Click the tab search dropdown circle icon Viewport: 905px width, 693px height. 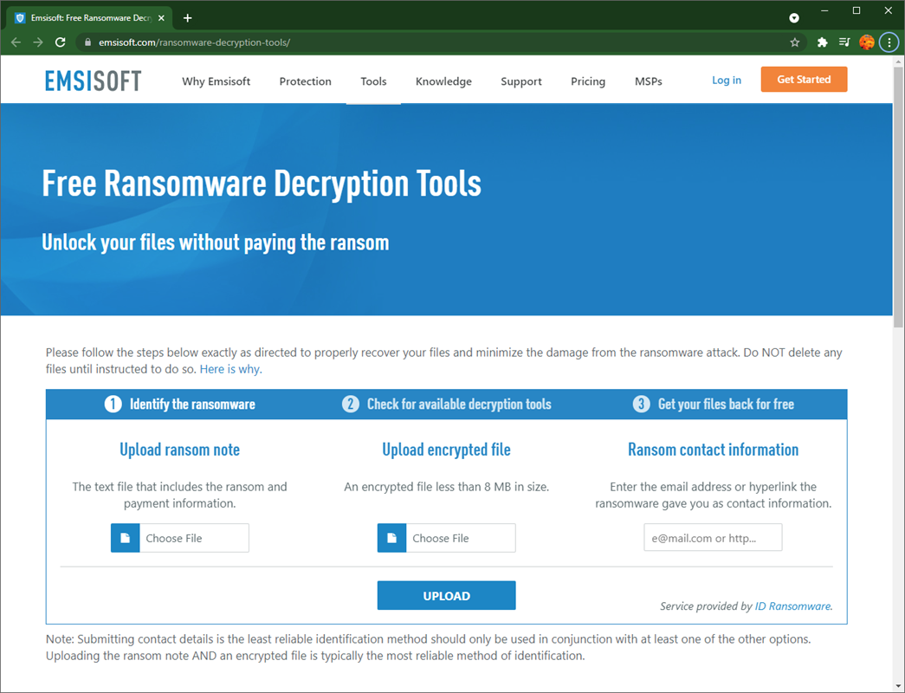coord(794,18)
